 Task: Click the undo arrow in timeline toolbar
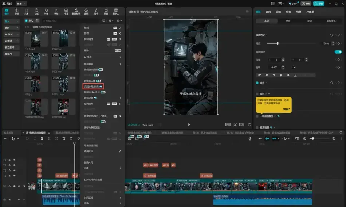[27, 139]
